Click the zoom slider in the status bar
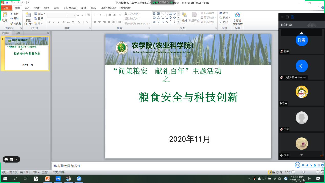 [x=303, y=172]
